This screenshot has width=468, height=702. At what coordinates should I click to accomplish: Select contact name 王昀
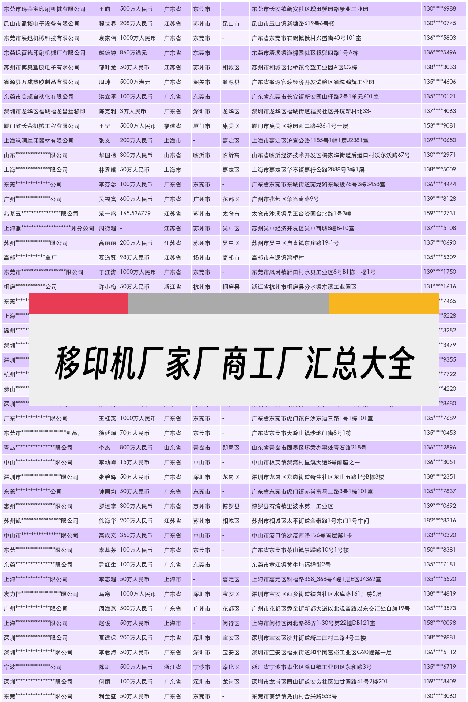(x=105, y=9)
